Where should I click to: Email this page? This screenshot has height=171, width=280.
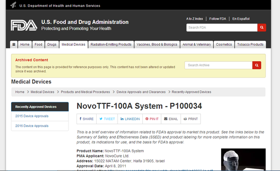171,119
